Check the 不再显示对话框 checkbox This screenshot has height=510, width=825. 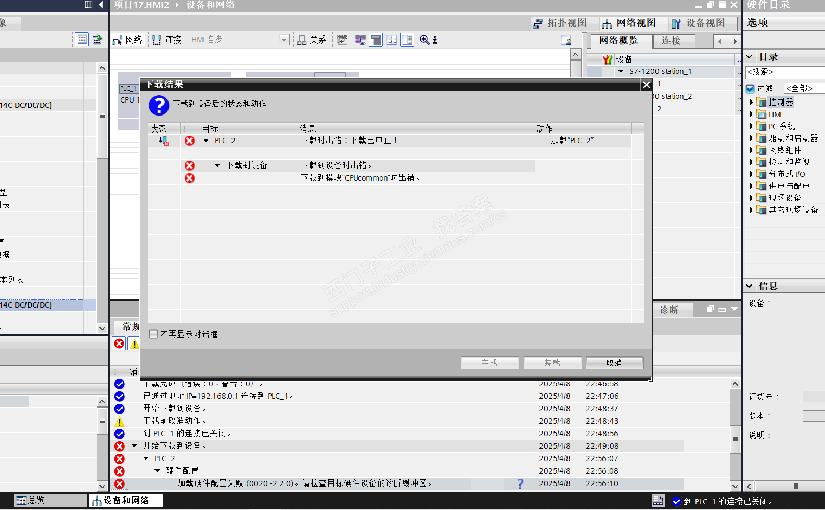[153, 334]
